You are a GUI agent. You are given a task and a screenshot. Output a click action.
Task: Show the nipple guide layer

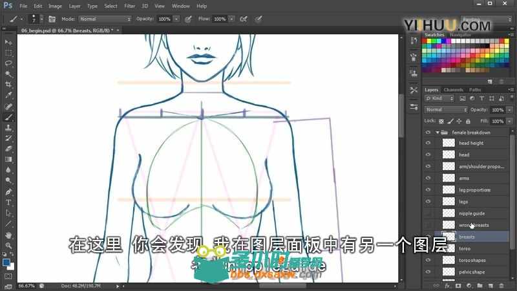(x=428, y=213)
